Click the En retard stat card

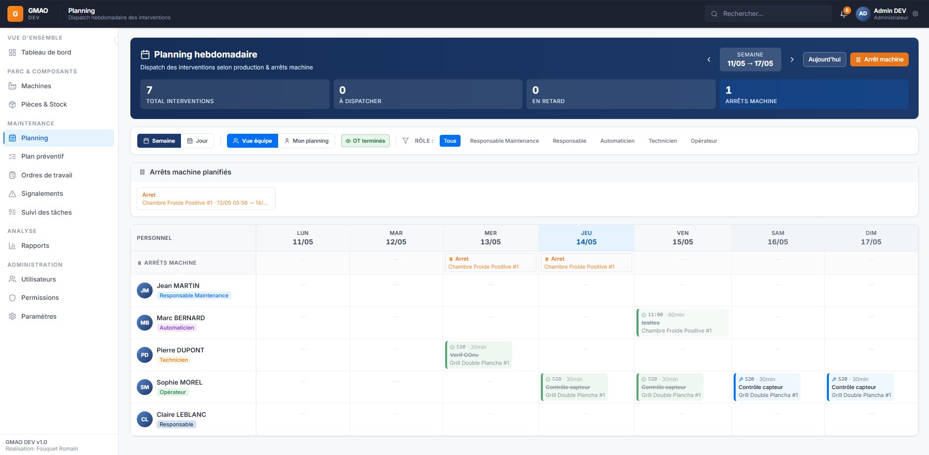tap(621, 94)
